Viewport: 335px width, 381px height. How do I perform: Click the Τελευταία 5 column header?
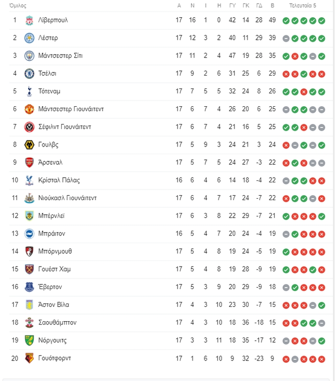302,6
